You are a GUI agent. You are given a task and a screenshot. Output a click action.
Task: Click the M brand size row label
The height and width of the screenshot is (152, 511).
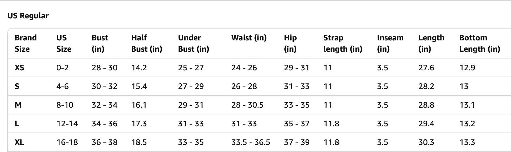18,105
